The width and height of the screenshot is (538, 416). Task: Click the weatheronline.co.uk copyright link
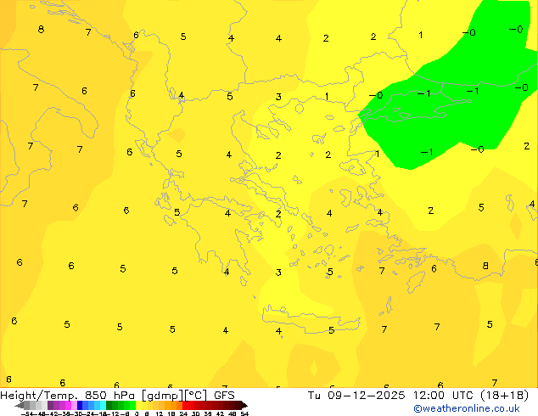pyautogui.click(x=467, y=408)
